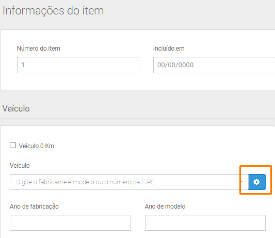Enable the Veículo 0 Km checkbox

[13, 145]
